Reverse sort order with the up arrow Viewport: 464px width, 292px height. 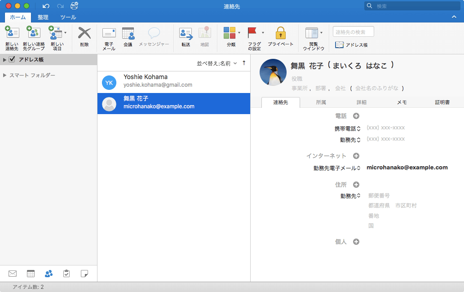(244, 63)
